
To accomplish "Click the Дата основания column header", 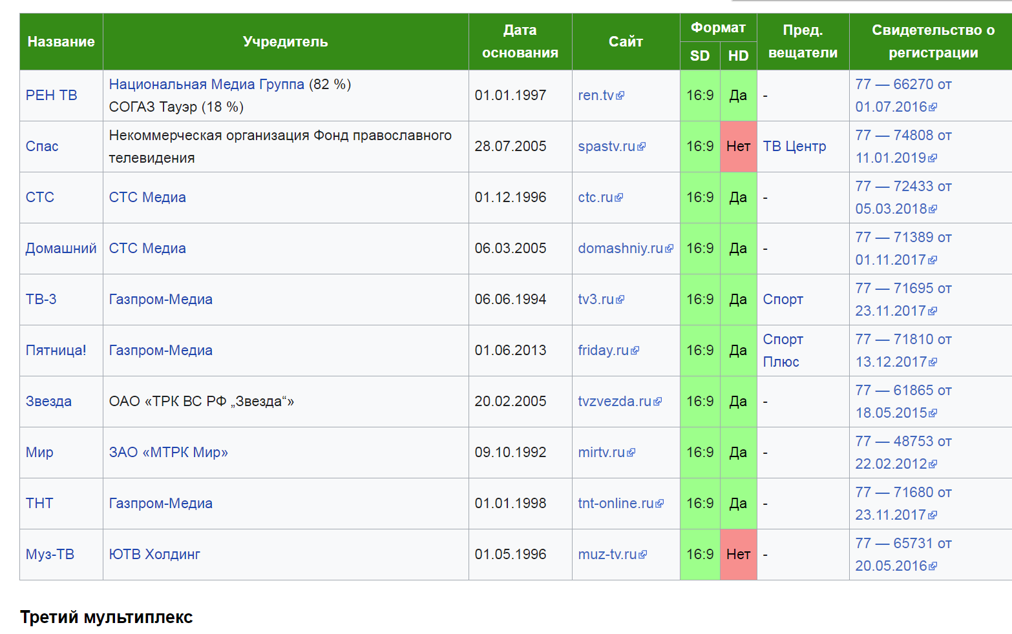I will [x=520, y=42].
